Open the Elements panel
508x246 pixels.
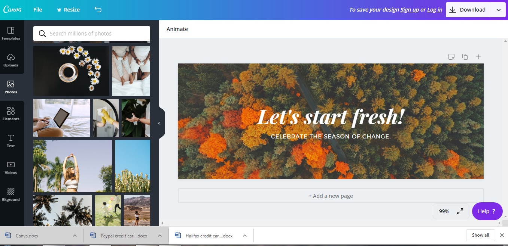(11, 114)
